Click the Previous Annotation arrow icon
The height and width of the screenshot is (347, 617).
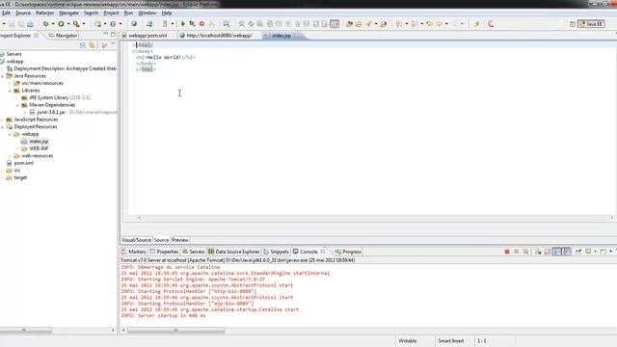coord(414,24)
